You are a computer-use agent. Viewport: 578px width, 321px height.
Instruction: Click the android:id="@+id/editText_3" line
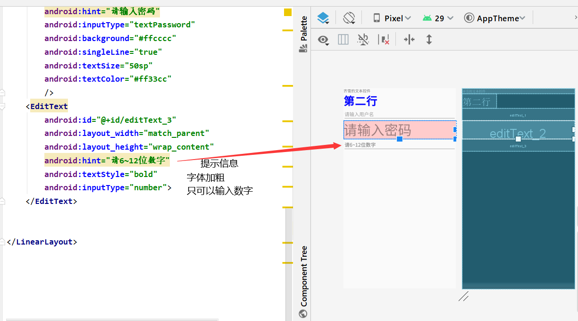[x=110, y=120]
